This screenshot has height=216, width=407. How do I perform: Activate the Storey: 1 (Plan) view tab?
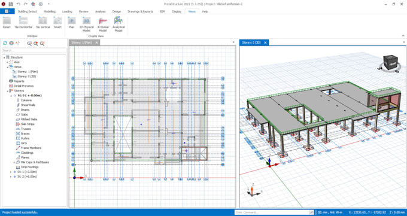click(81, 42)
